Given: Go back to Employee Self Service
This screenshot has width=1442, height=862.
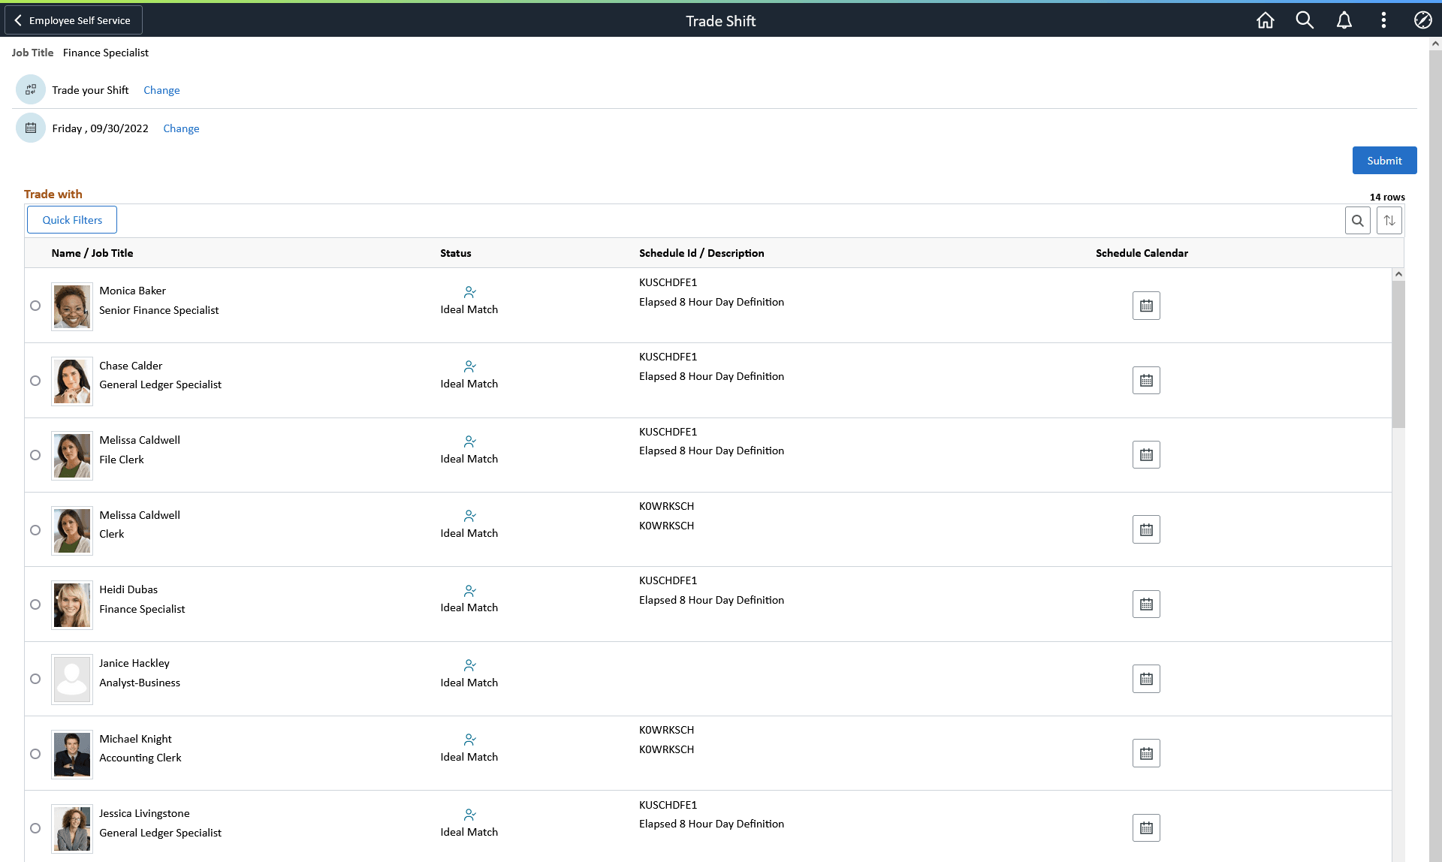Looking at the screenshot, I should (73, 20).
